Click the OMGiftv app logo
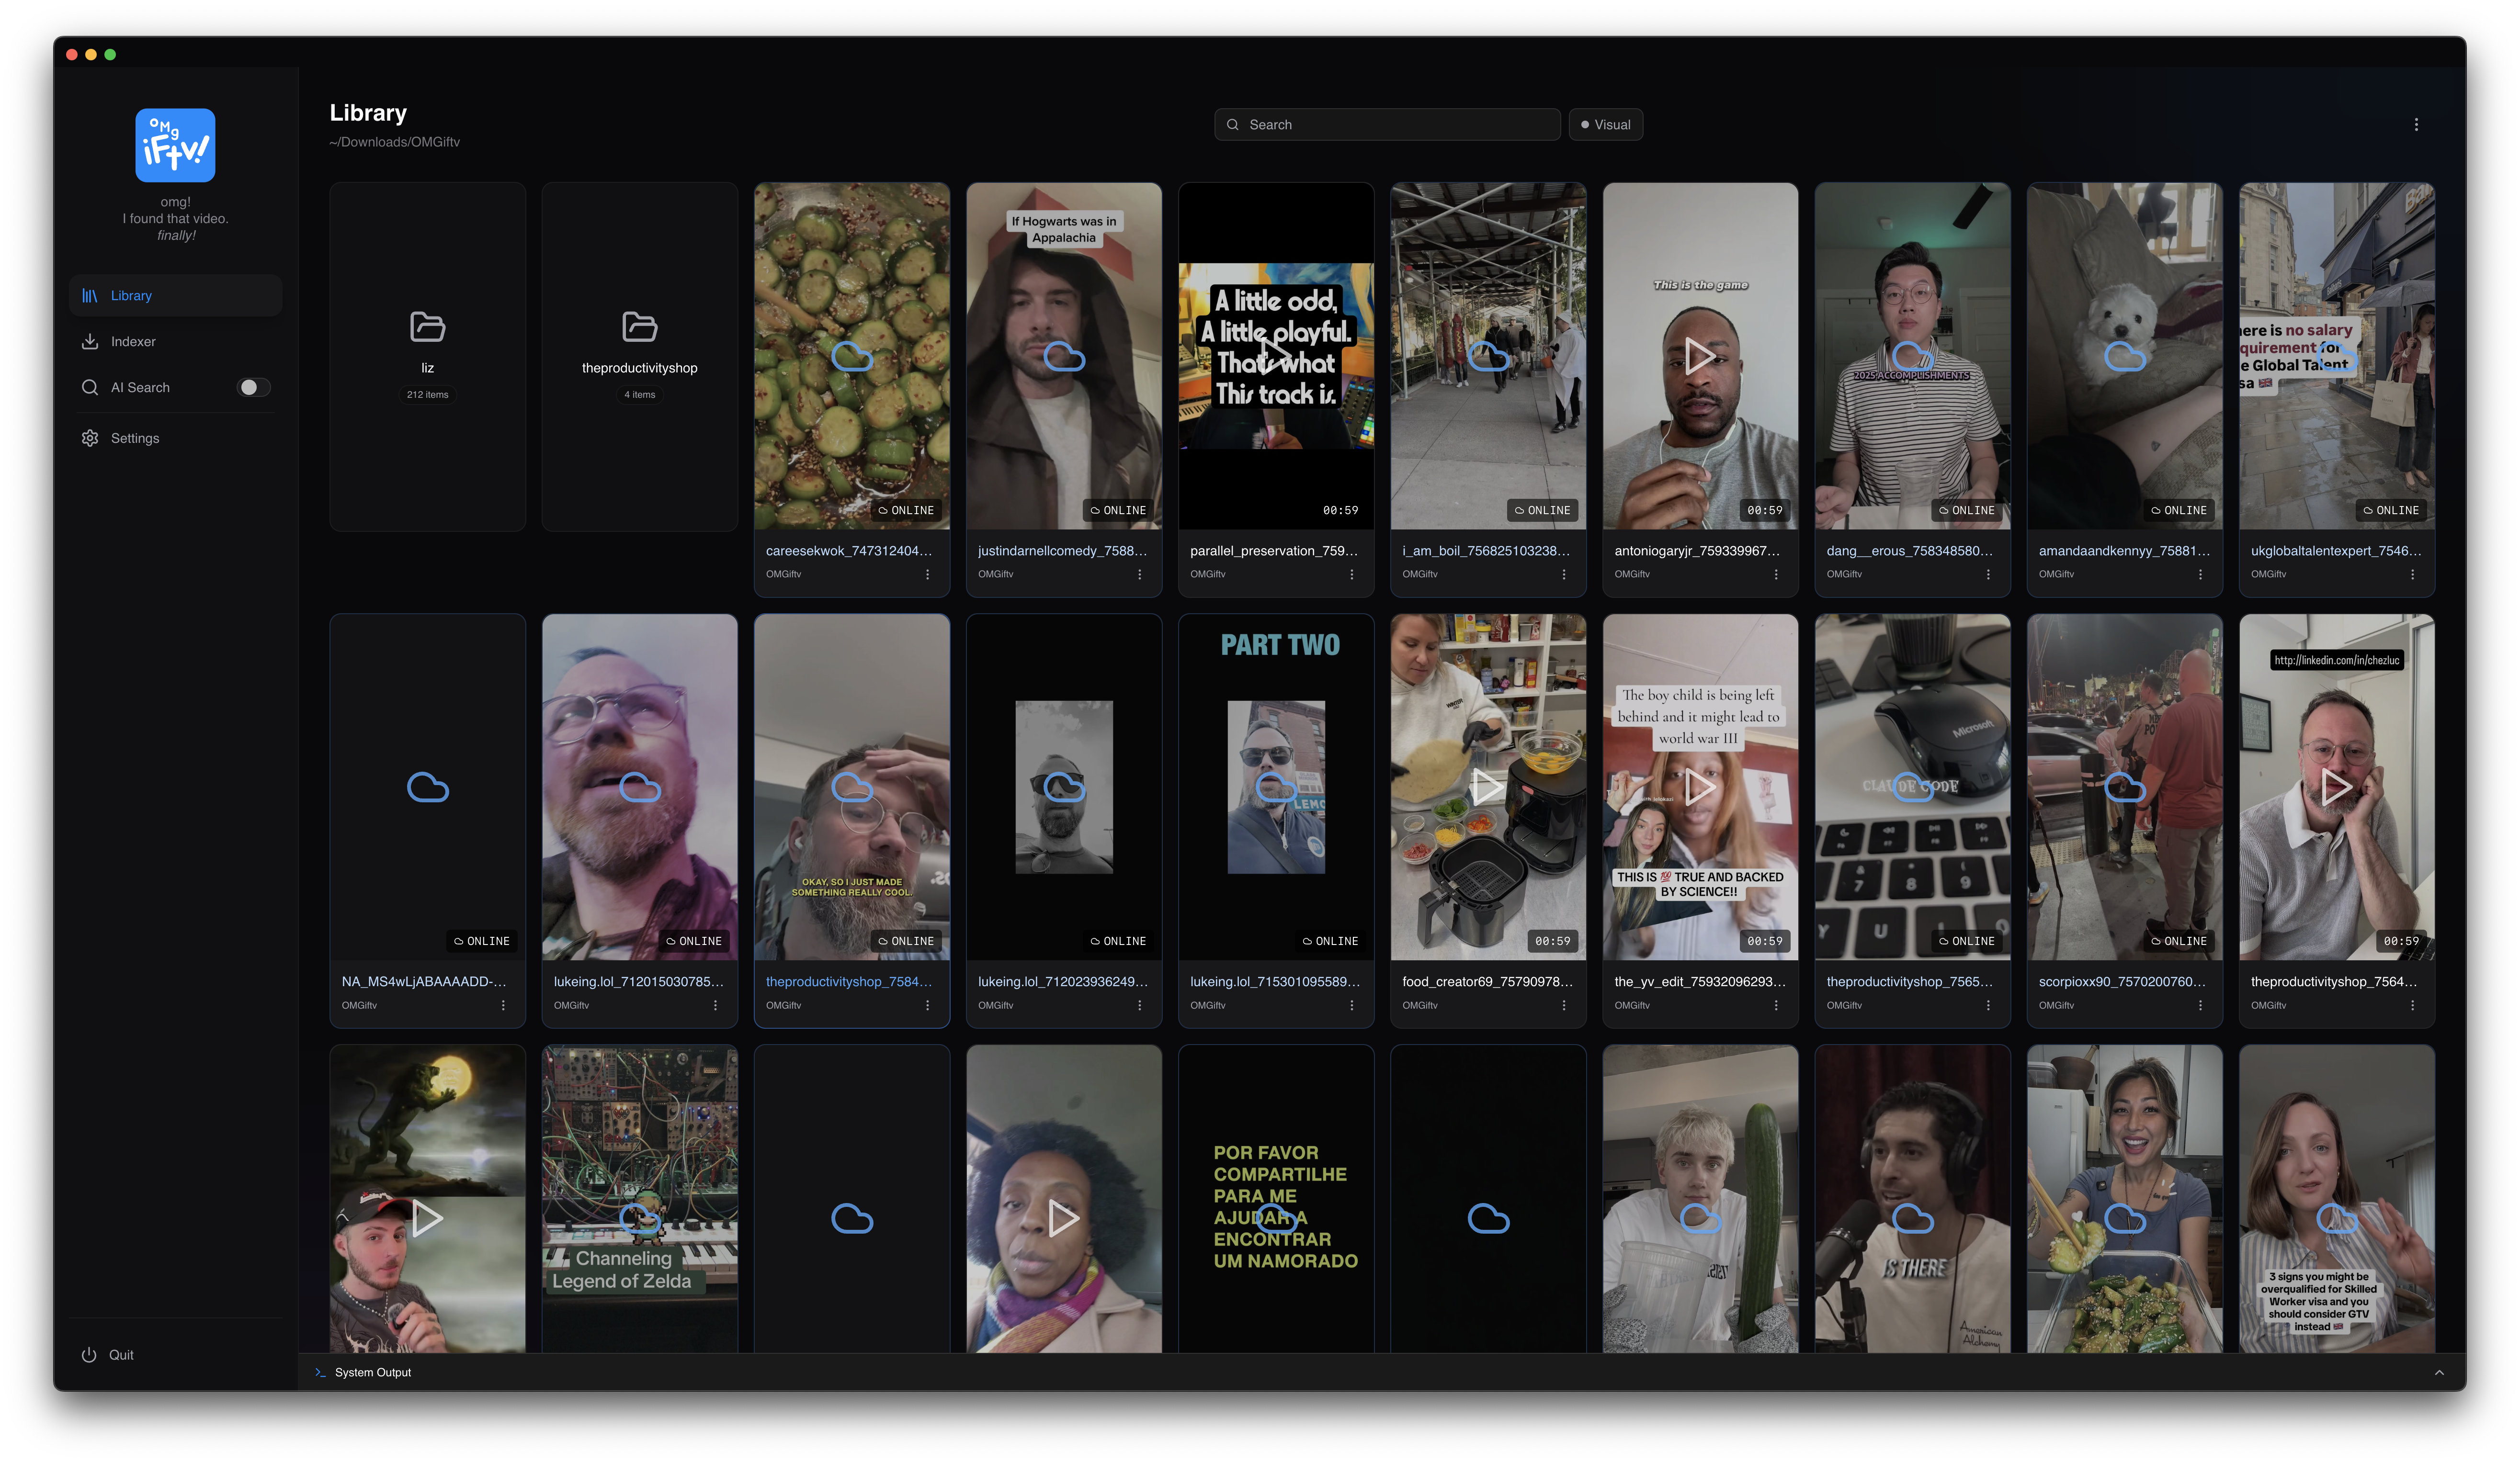The image size is (2520, 1462). 175,145
